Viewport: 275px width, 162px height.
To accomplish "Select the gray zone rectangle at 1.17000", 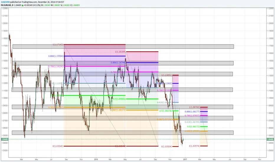I will tap(123, 47).
